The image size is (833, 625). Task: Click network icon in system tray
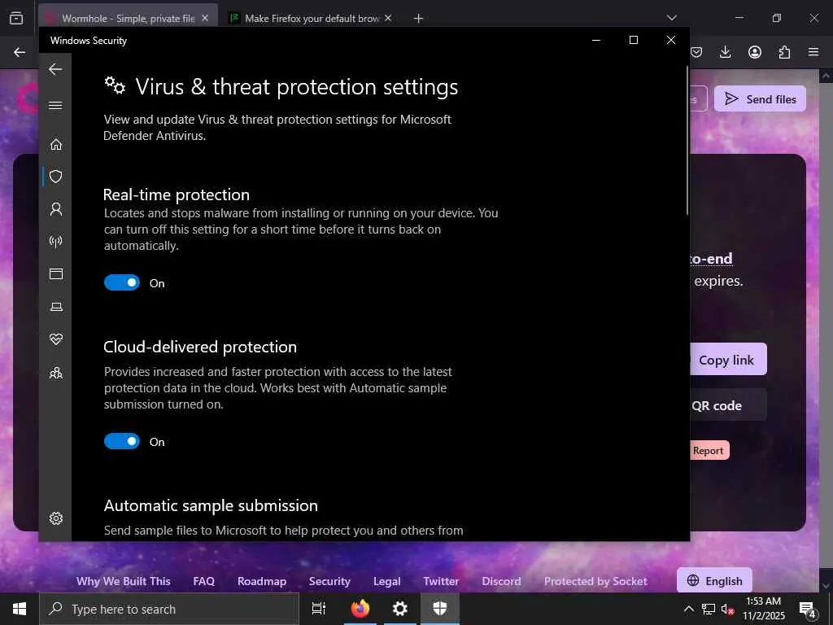coord(709,609)
